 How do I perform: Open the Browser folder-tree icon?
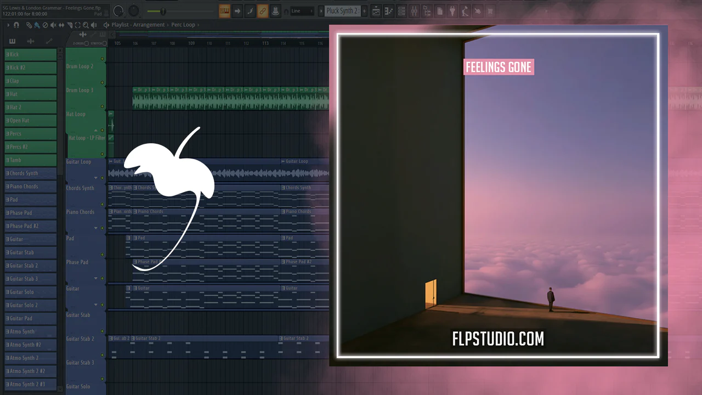(x=427, y=11)
